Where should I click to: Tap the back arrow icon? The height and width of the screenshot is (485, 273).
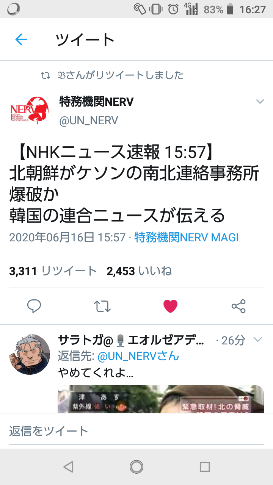[21, 39]
